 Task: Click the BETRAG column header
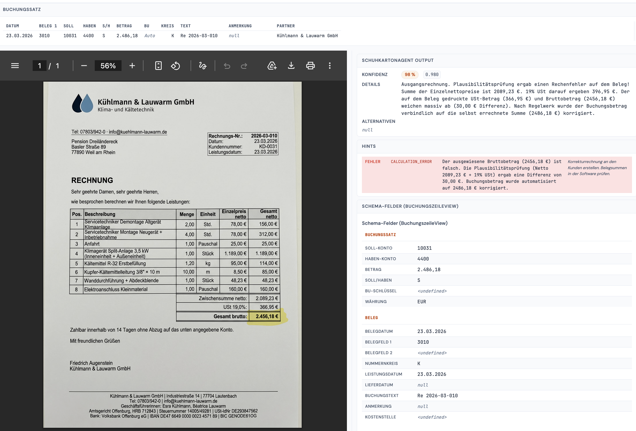(x=124, y=26)
